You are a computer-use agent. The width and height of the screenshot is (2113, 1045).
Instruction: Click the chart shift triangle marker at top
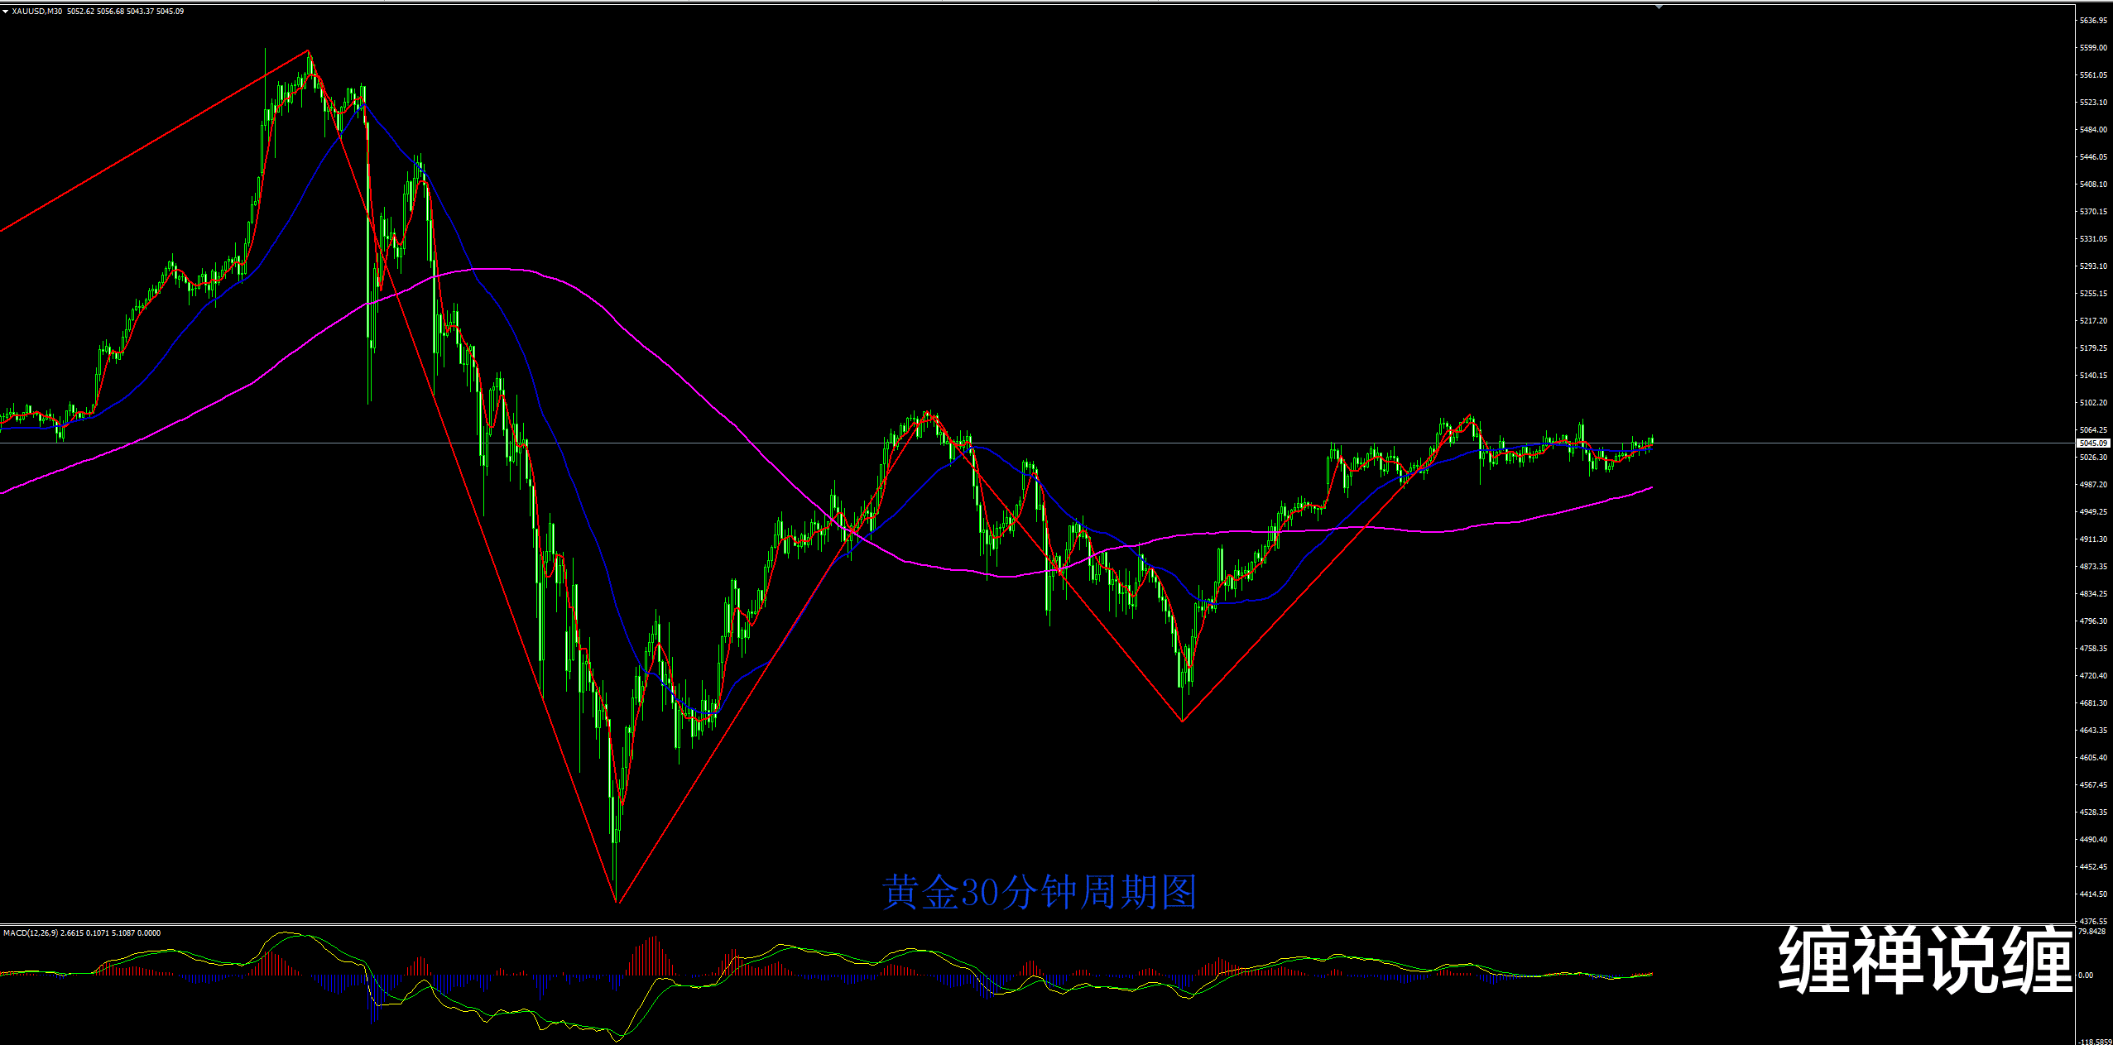[1659, 7]
